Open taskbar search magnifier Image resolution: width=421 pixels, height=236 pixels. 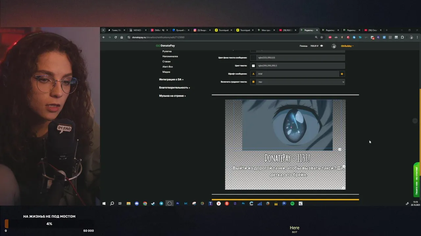coord(112,204)
